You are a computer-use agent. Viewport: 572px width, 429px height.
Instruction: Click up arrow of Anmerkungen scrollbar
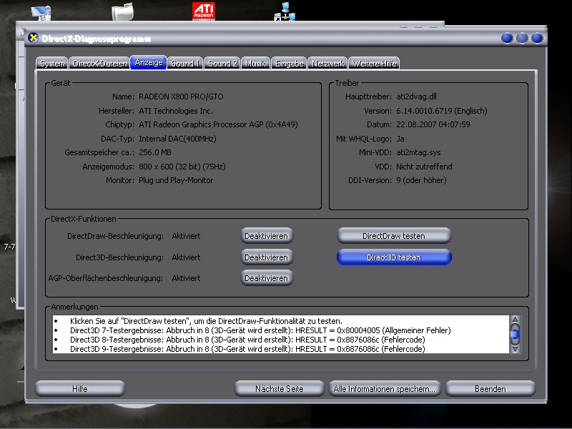[x=515, y=320]
